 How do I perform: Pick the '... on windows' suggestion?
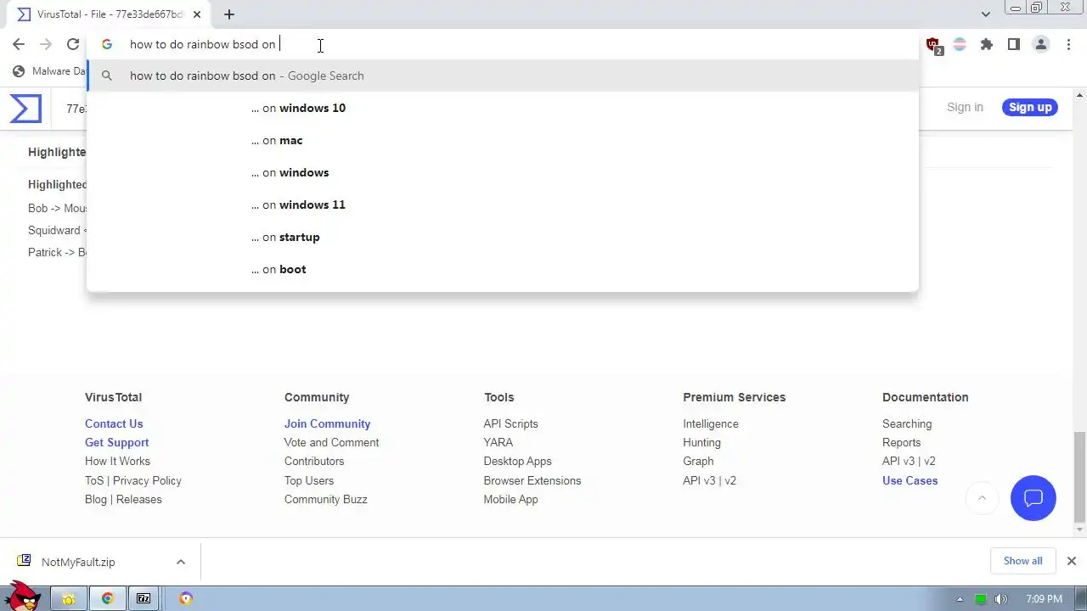click(503, 172)
